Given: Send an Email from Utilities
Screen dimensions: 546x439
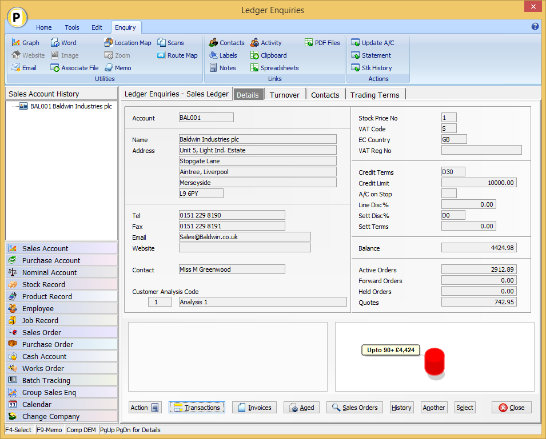Looking at the screenshot, I should 24,68.
